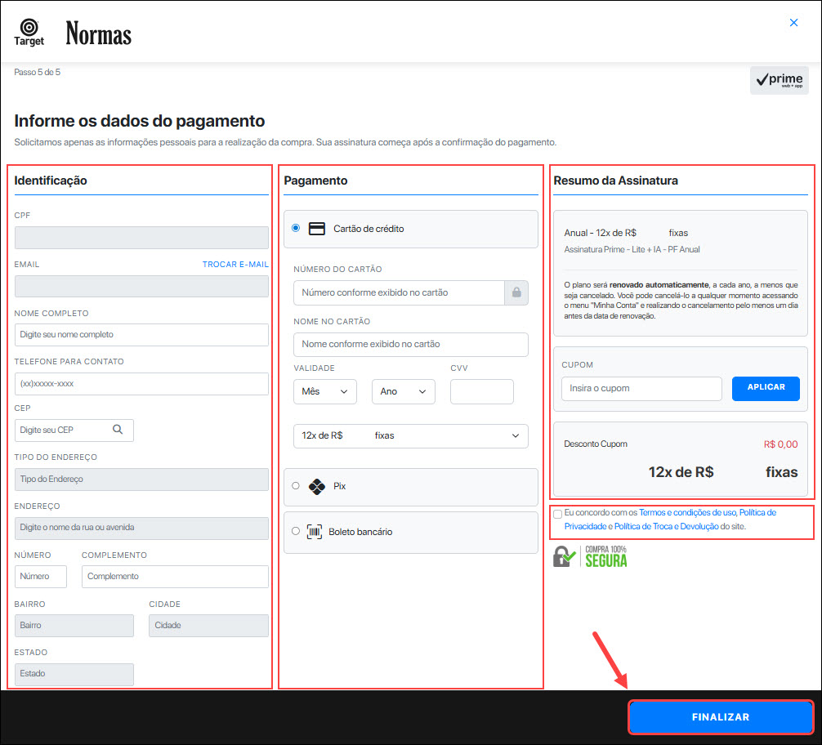Click the Compra 100% Segura seal
This screenshot has width=822, height=745.
pos(591,556)
